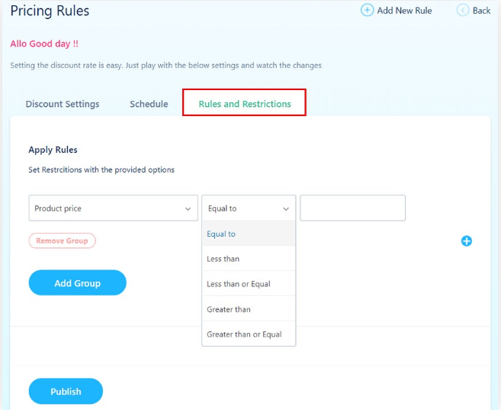Click the Remove Group button
This screenshot has height=410, width=501.
(x=62, y=241)
